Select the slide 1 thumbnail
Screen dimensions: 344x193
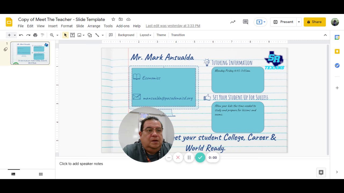pyautogui.click(x=30, y=53)
